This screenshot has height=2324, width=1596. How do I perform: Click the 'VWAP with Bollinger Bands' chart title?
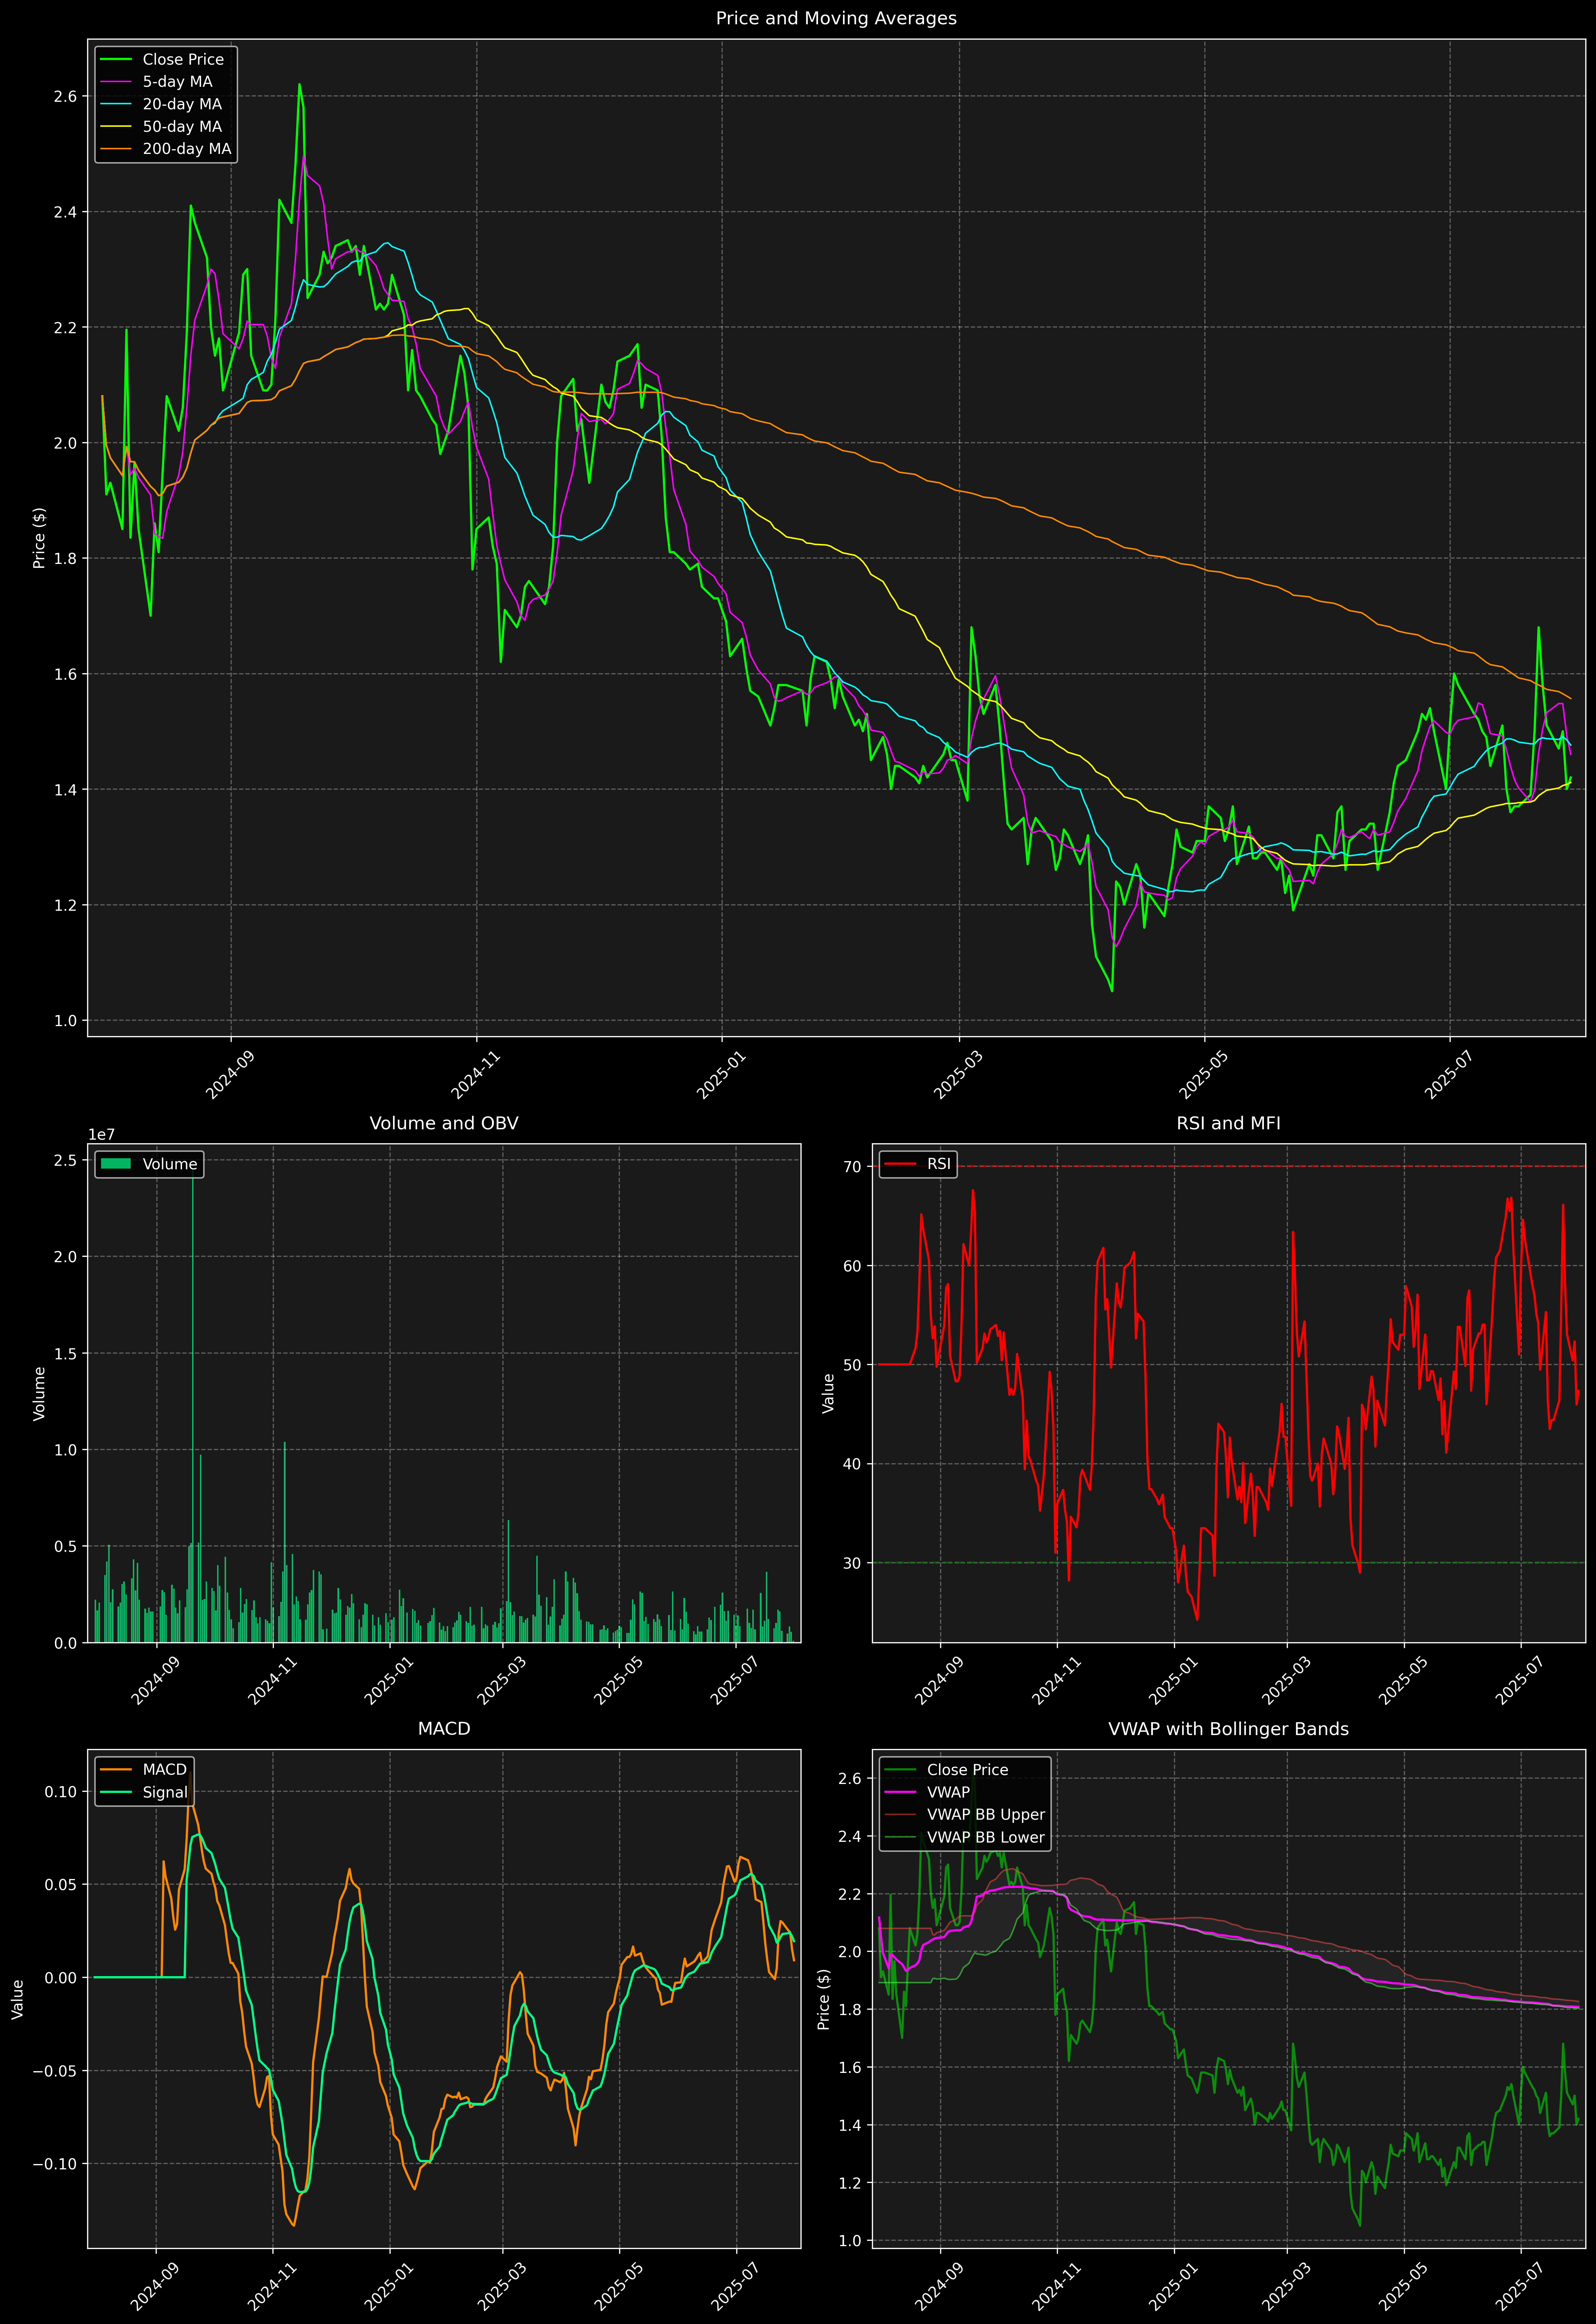pos(1228,1729)
